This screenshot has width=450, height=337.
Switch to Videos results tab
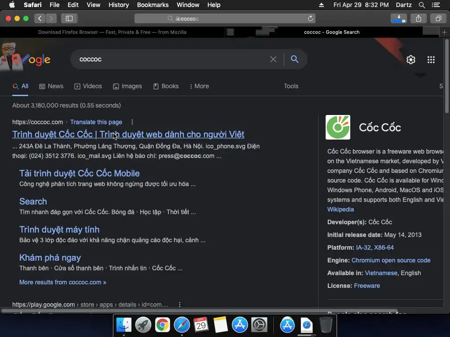(88, 86)
